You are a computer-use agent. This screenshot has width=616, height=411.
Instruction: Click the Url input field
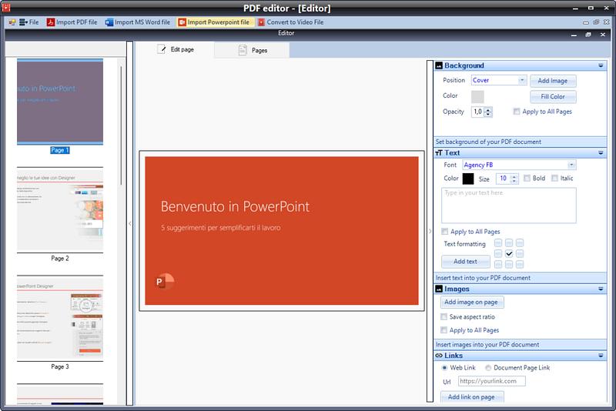coord(492,381)
